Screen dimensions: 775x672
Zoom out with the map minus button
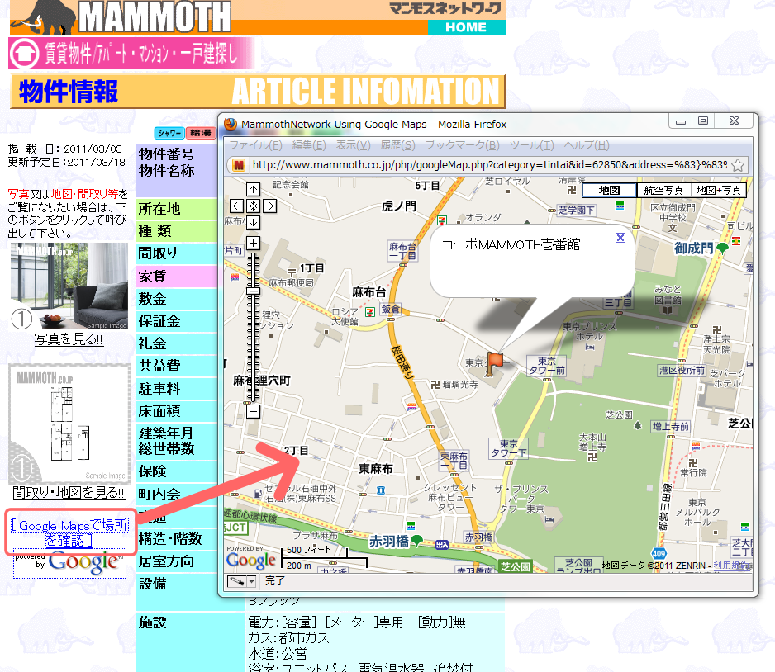tap(253, 411)
